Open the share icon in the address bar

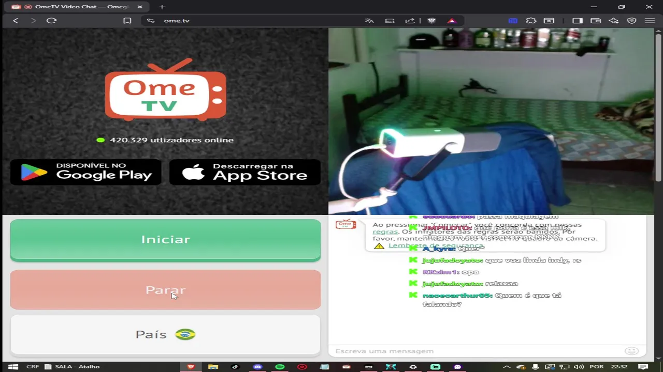coord(410,21)
